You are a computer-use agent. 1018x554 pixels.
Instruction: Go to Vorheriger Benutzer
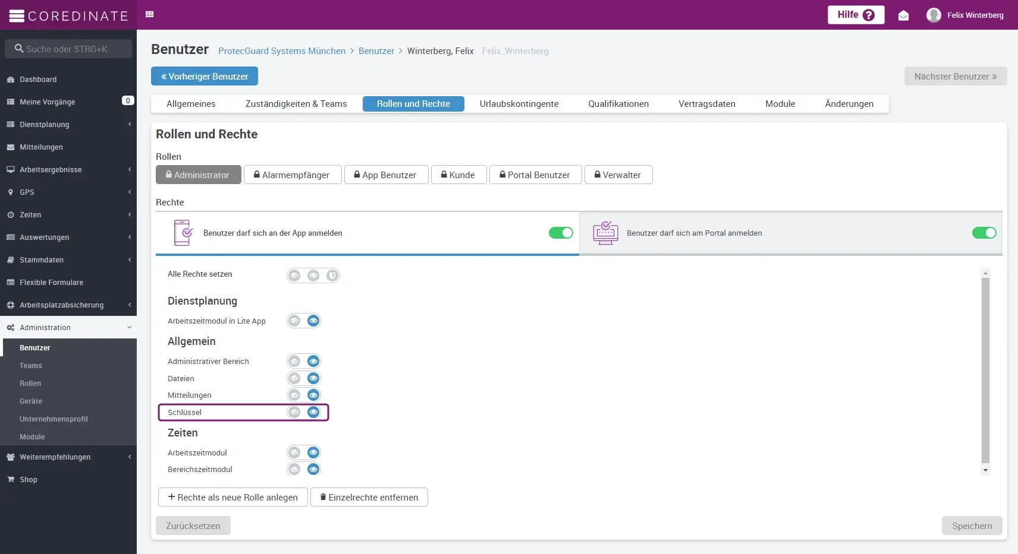point(204,77)
